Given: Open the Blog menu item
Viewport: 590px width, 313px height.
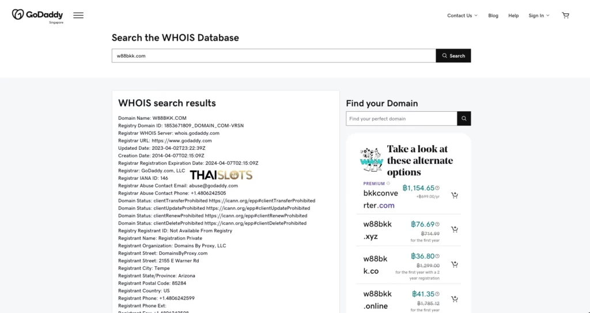Looking at the screenshot, I should 493,16.
